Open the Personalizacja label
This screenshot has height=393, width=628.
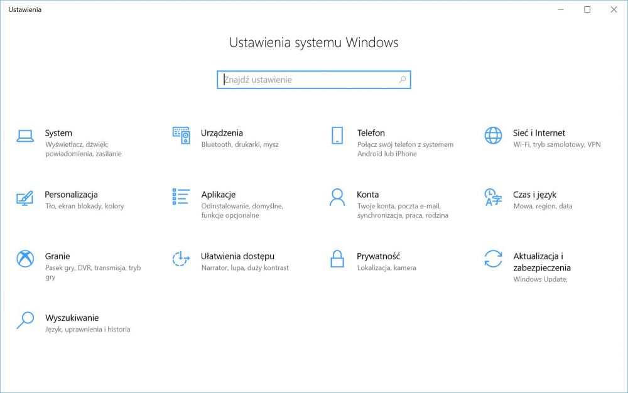click(72, 195)
